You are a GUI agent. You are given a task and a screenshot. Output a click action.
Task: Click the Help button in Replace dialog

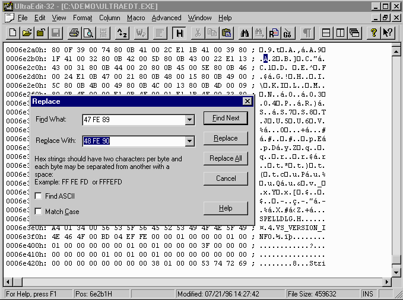(226, 208)
